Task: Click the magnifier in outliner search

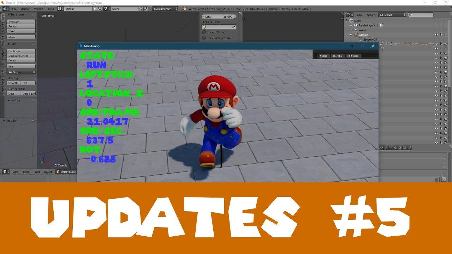Action: point(410,15)
